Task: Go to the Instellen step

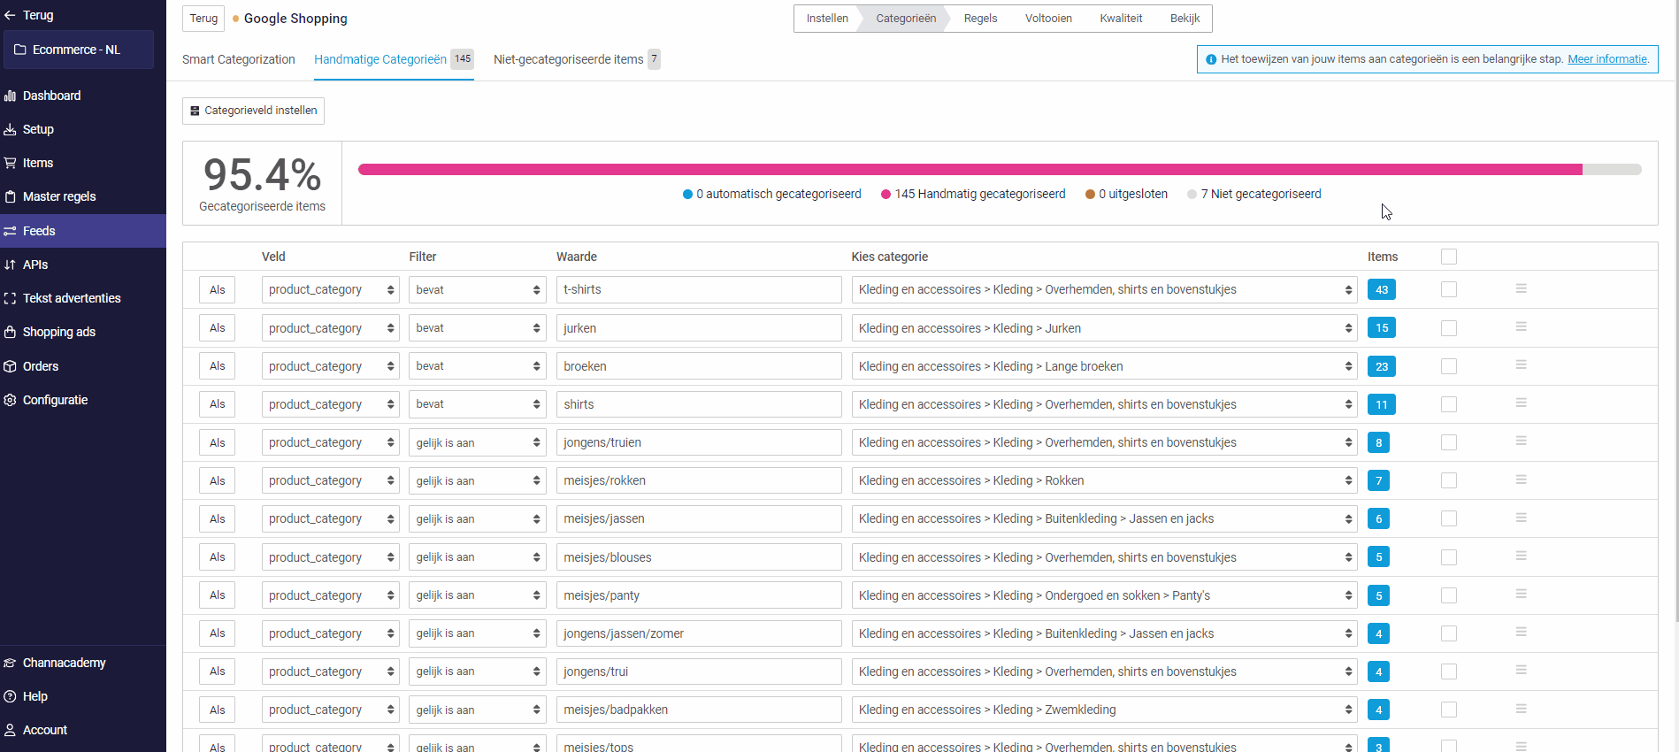Action: click(827, 19)
